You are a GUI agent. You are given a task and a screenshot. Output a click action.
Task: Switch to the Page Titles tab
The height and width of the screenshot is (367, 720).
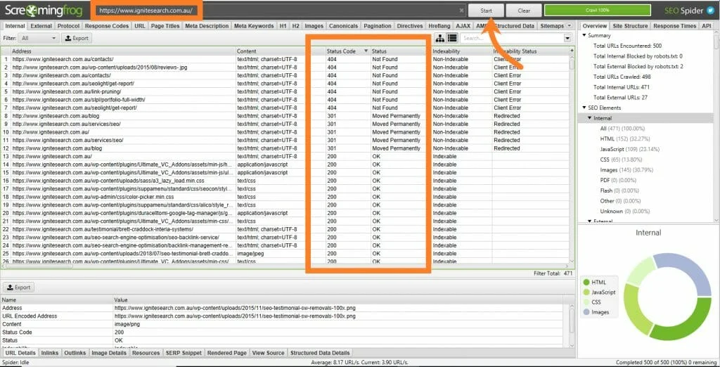click(x=165, y=26)
